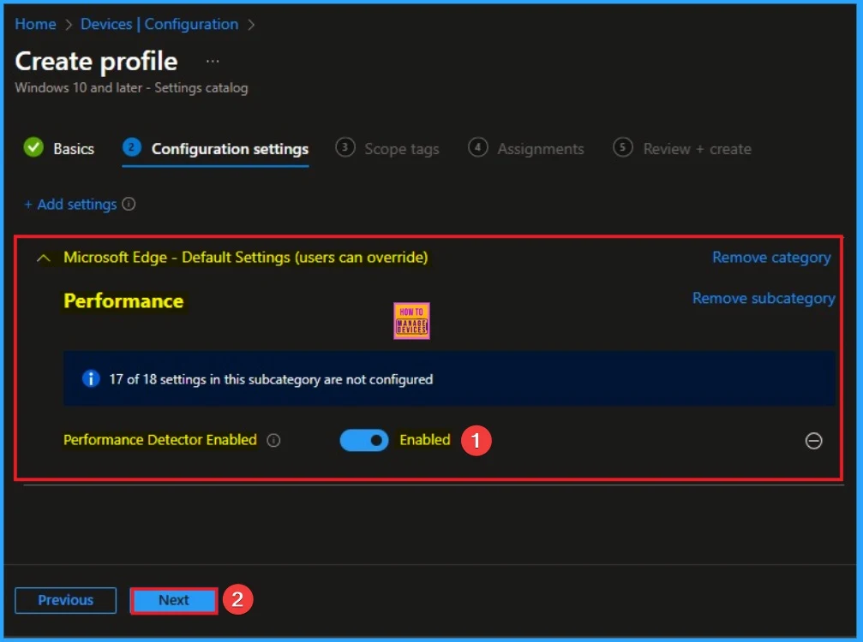Open the Assignments step
This screenshot has height=642, width=863.
coord(526,148)
